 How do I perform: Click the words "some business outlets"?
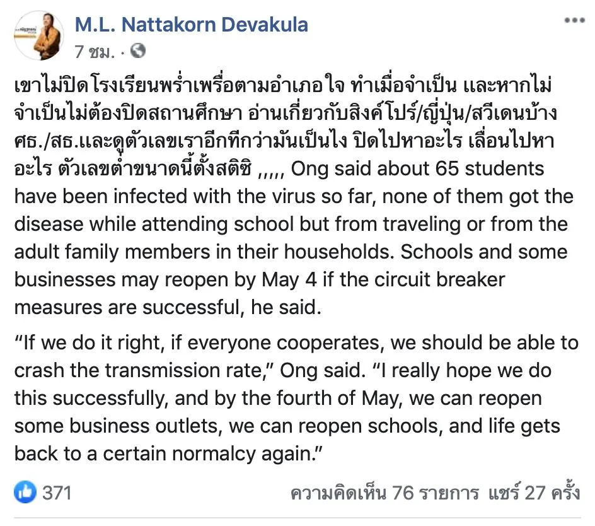(116, 426)
